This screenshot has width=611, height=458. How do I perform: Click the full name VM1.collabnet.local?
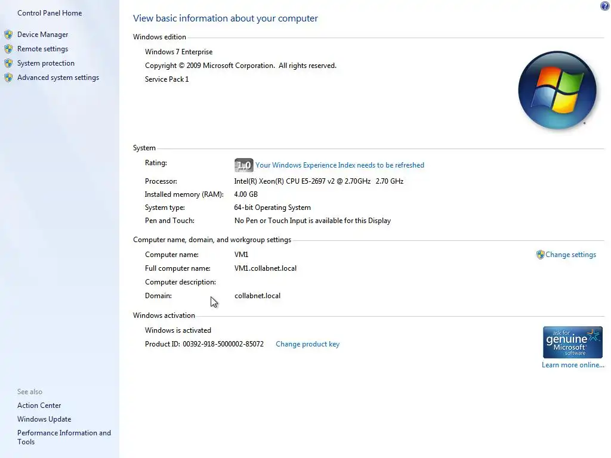click(266, 268)
